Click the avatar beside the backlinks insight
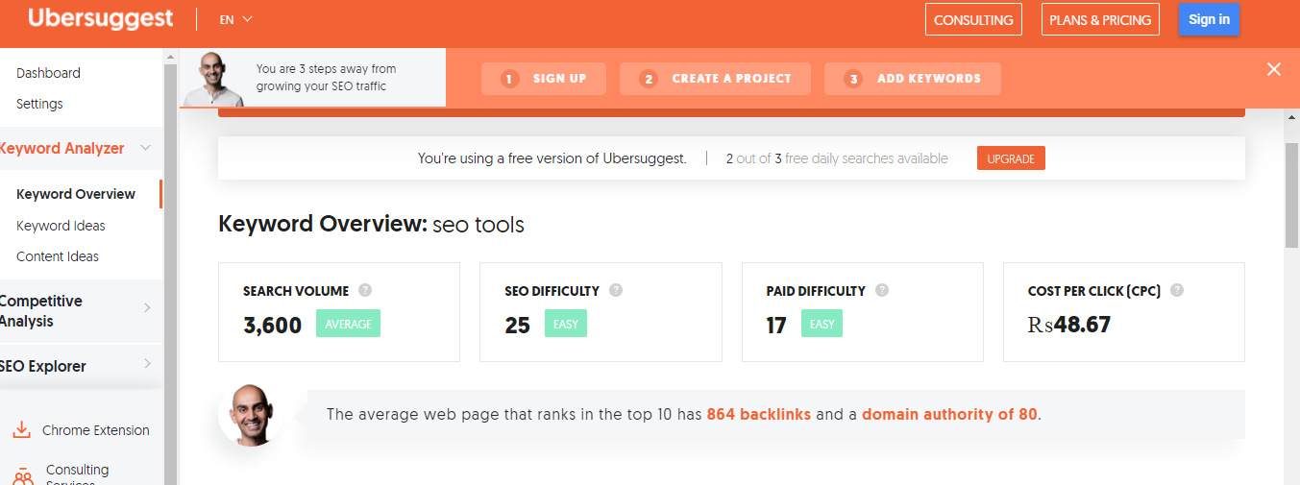Screen dimensions: 1300x485 click(250, 414)
